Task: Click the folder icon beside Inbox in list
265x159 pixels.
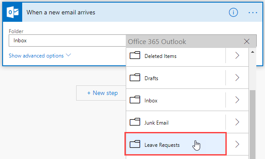Action: coord(135,100)
